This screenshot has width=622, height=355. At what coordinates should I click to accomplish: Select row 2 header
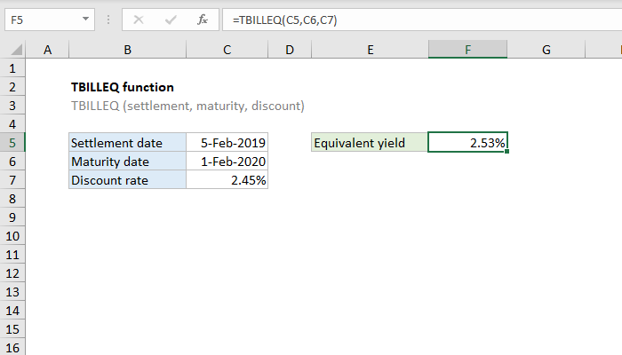(x=12, y=87)
